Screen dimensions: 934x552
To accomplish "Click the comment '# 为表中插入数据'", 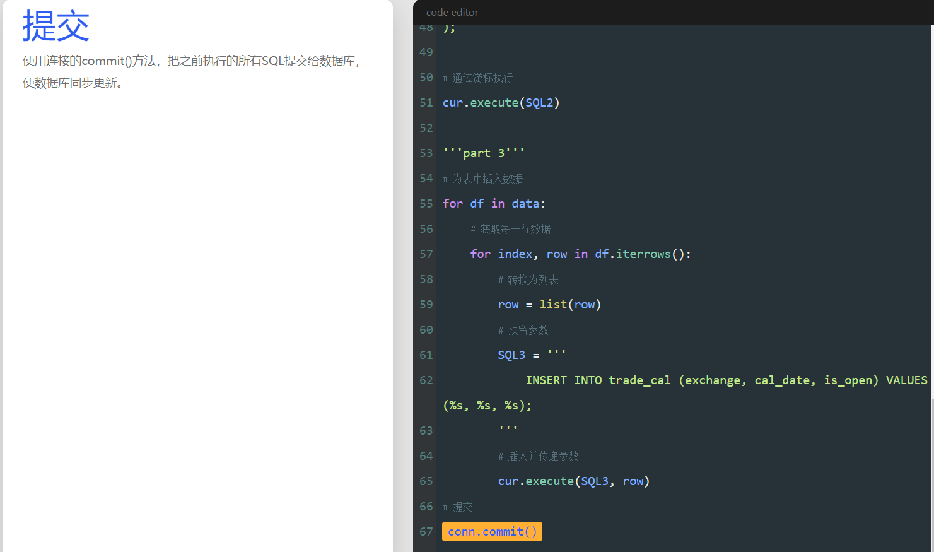I will [x=482, y=179].
